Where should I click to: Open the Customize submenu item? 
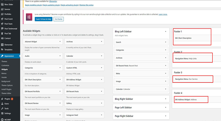(5, 65)
